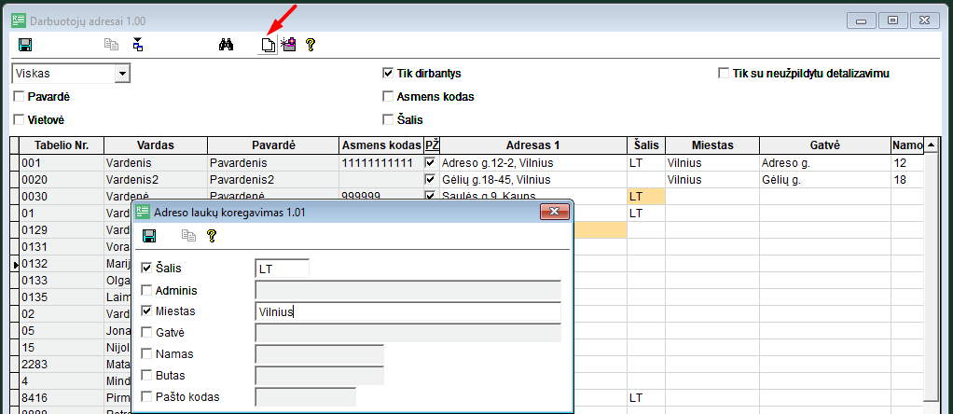Screen dimensions: 953x414
Task: Check the Butas checkbox in dialog
Action: [146, 375]
